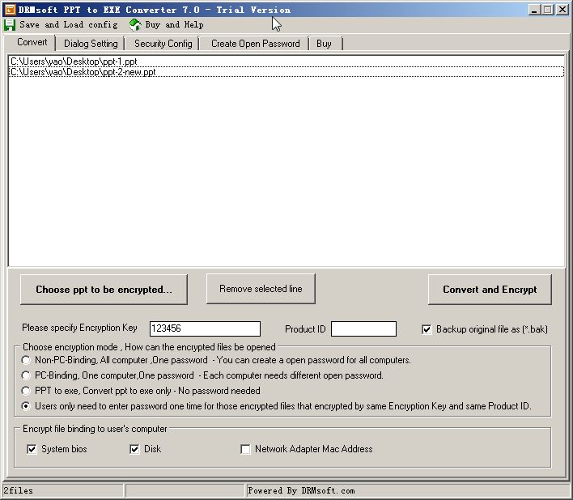Image resolution: width=573 pixels, height=500 pixels.
Task: Choose PPT to exe no password option
Action: click(27, 391)
